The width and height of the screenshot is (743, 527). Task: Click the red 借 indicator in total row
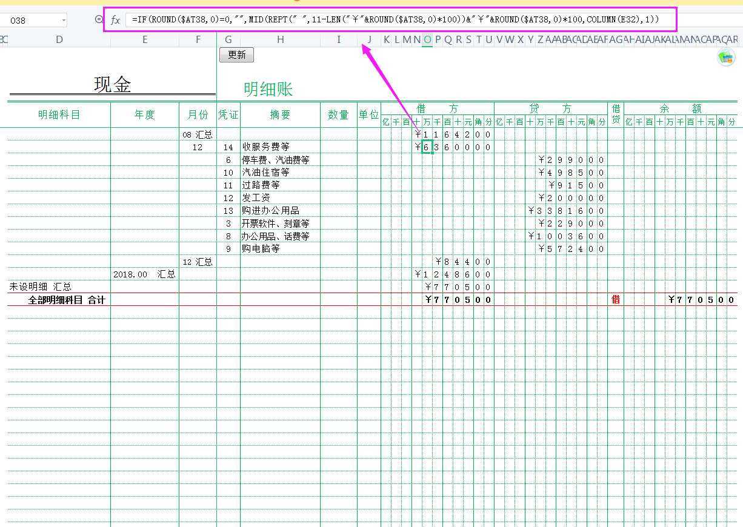coord(616,300)
